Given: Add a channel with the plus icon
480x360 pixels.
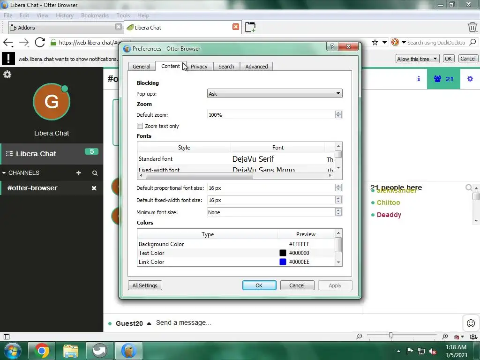Looking at the screenshot, I should 79,172.
